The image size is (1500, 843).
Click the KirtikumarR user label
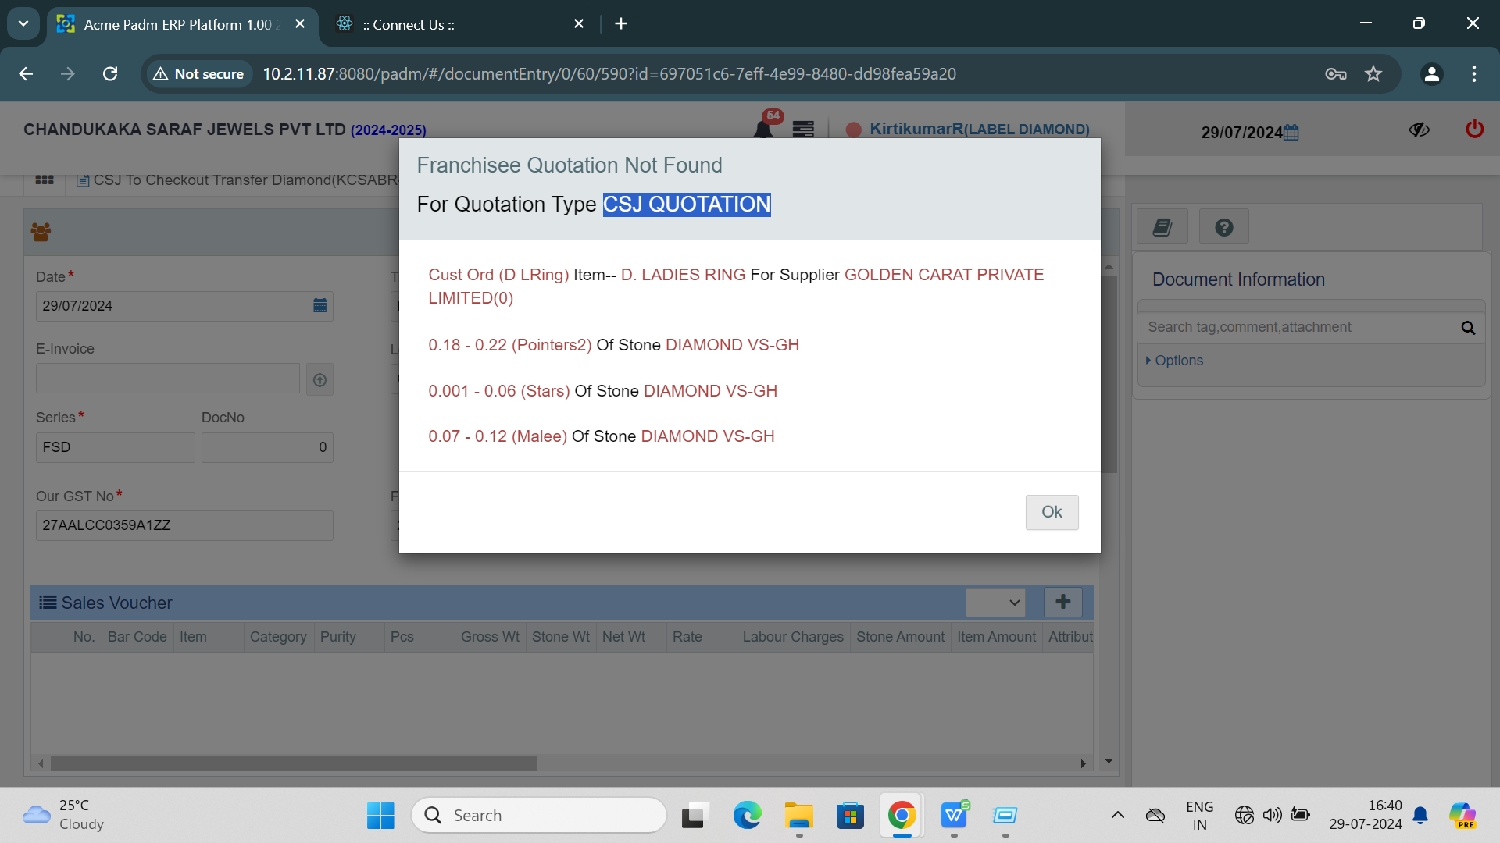point(979,129)
